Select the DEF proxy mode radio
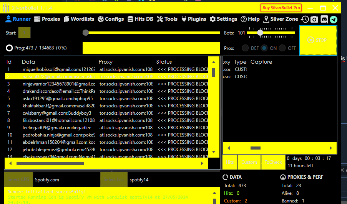The width and height of the screenshot is (347, 204). coord(245,48)
